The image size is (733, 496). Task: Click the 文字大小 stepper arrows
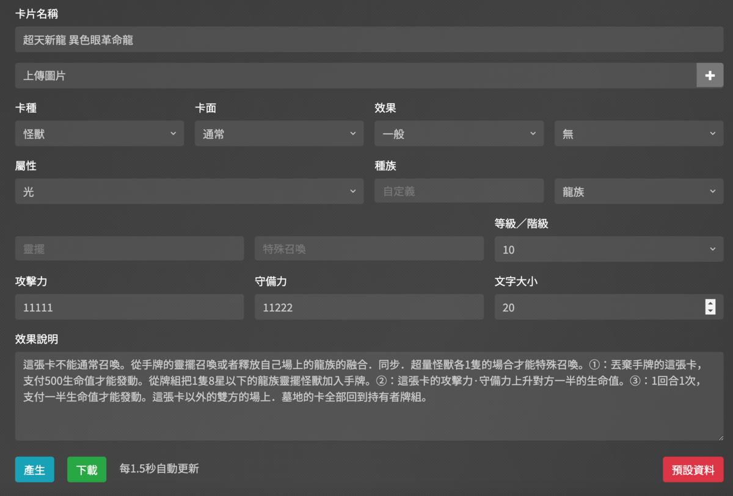pos(710,307)
